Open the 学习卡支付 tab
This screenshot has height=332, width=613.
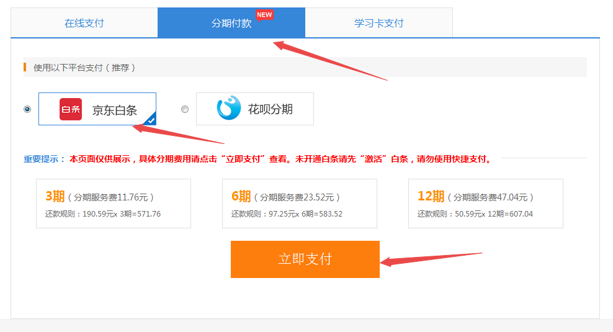tap(379, 23)
